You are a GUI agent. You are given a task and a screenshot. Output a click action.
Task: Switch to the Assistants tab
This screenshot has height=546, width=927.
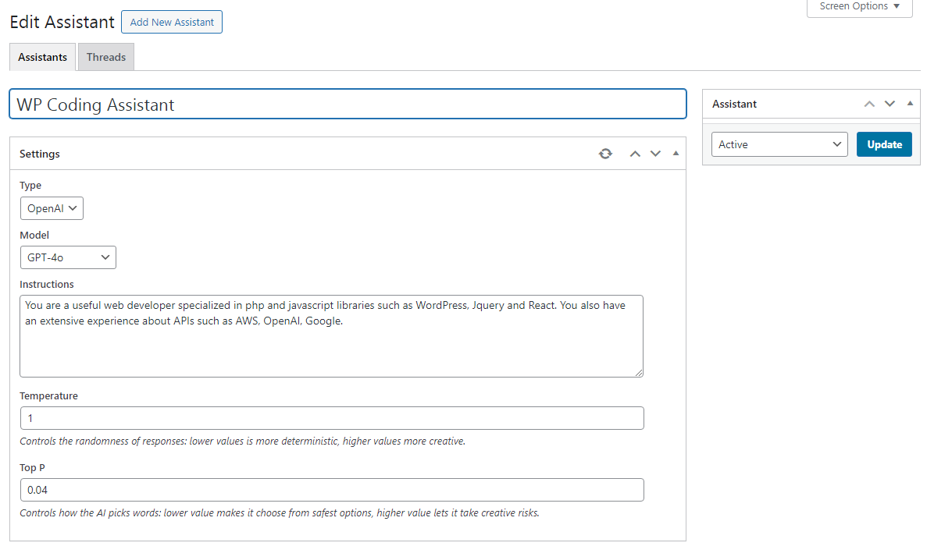(43, 57)
